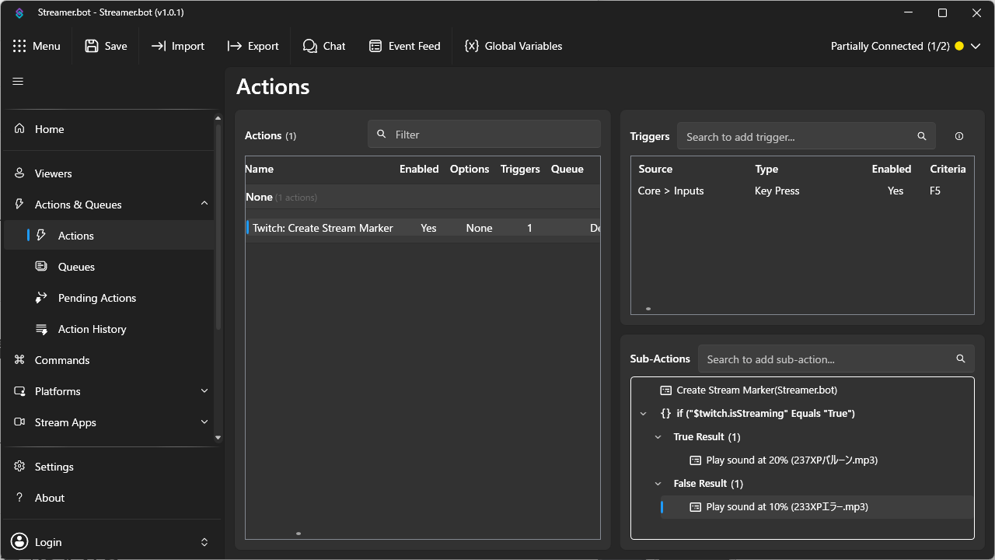Open the Partially Connected status dropdown
Image resolution: width=995 pixels, height=560 pixels.
click(x=906, y=46)
